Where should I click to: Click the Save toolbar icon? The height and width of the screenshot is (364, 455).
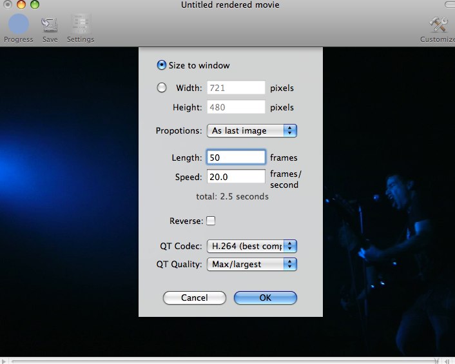[x=50, y=25]
